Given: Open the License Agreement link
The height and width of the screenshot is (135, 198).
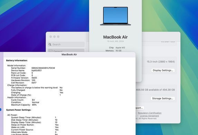Looking at the screenshot, I should [x=149, y=116].
